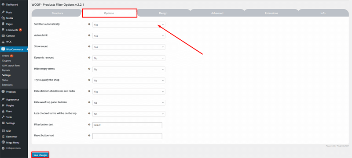Open WooCommerce Orders submenu link
The width and height of the screenshot is (352, 158).
pyautogui.click(x=5, y=56)
